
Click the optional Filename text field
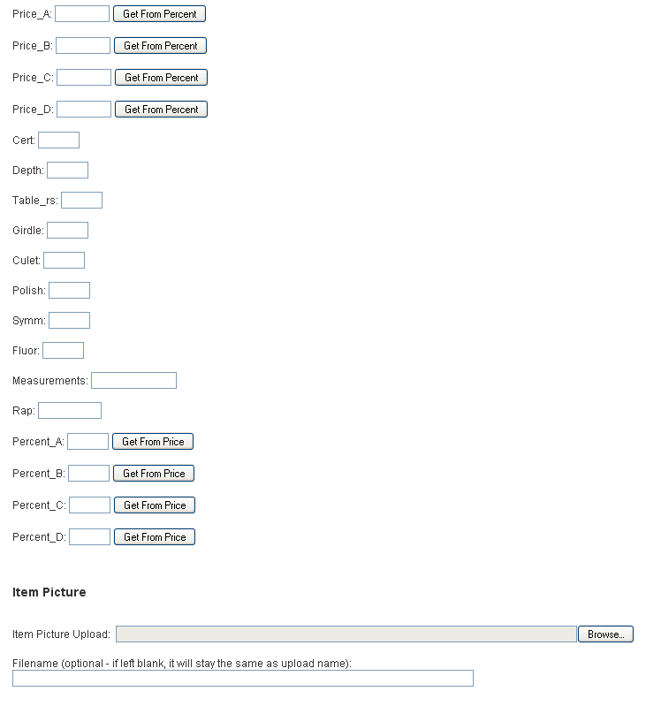[x=243, y=679]
